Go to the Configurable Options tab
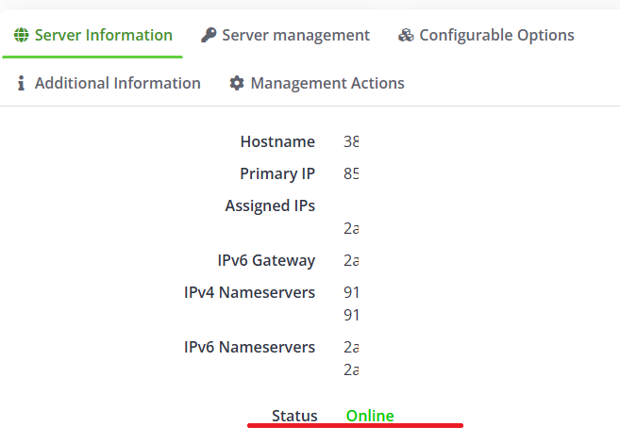620x443 pixels. (x=496, y=36)
